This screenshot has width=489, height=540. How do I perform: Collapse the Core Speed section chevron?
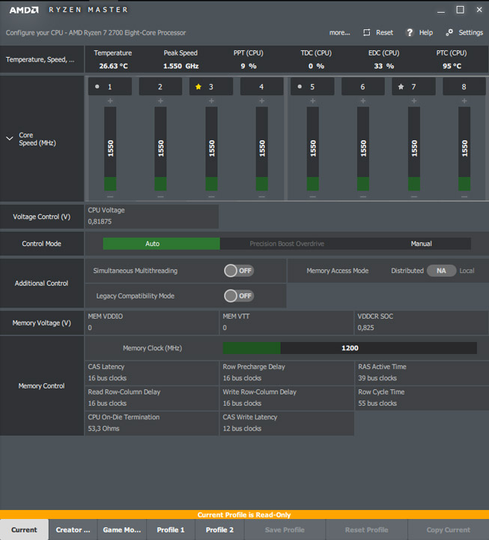[x=9, y=138]
